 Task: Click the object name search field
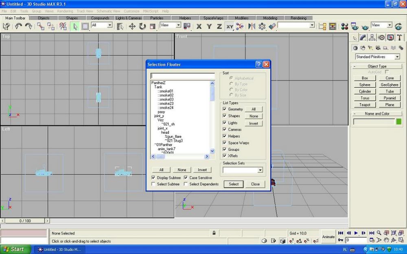pyautogui.click(x=183, y=76)
